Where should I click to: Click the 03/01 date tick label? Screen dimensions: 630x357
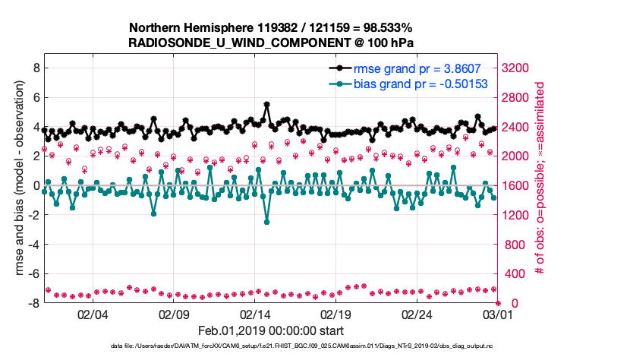tap(497, 315)
